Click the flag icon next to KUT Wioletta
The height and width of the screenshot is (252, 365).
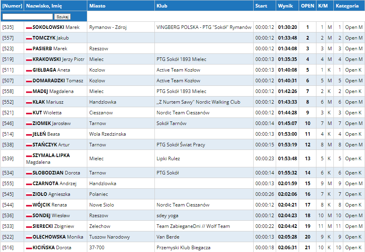[29, 113]
